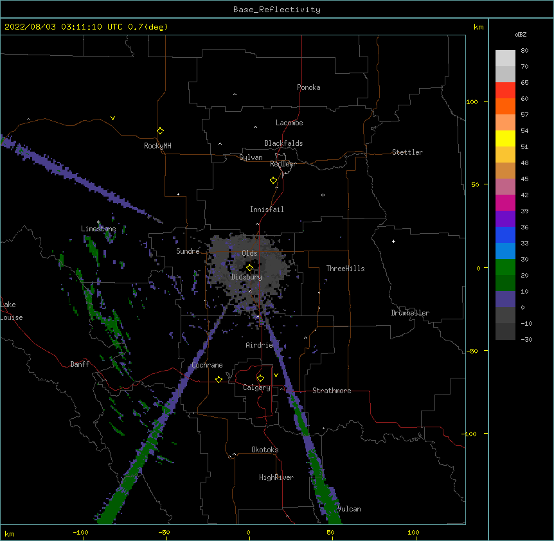
Task: Click the Blackfalds label
Action: pyautogui.click(x=283, y=143)
